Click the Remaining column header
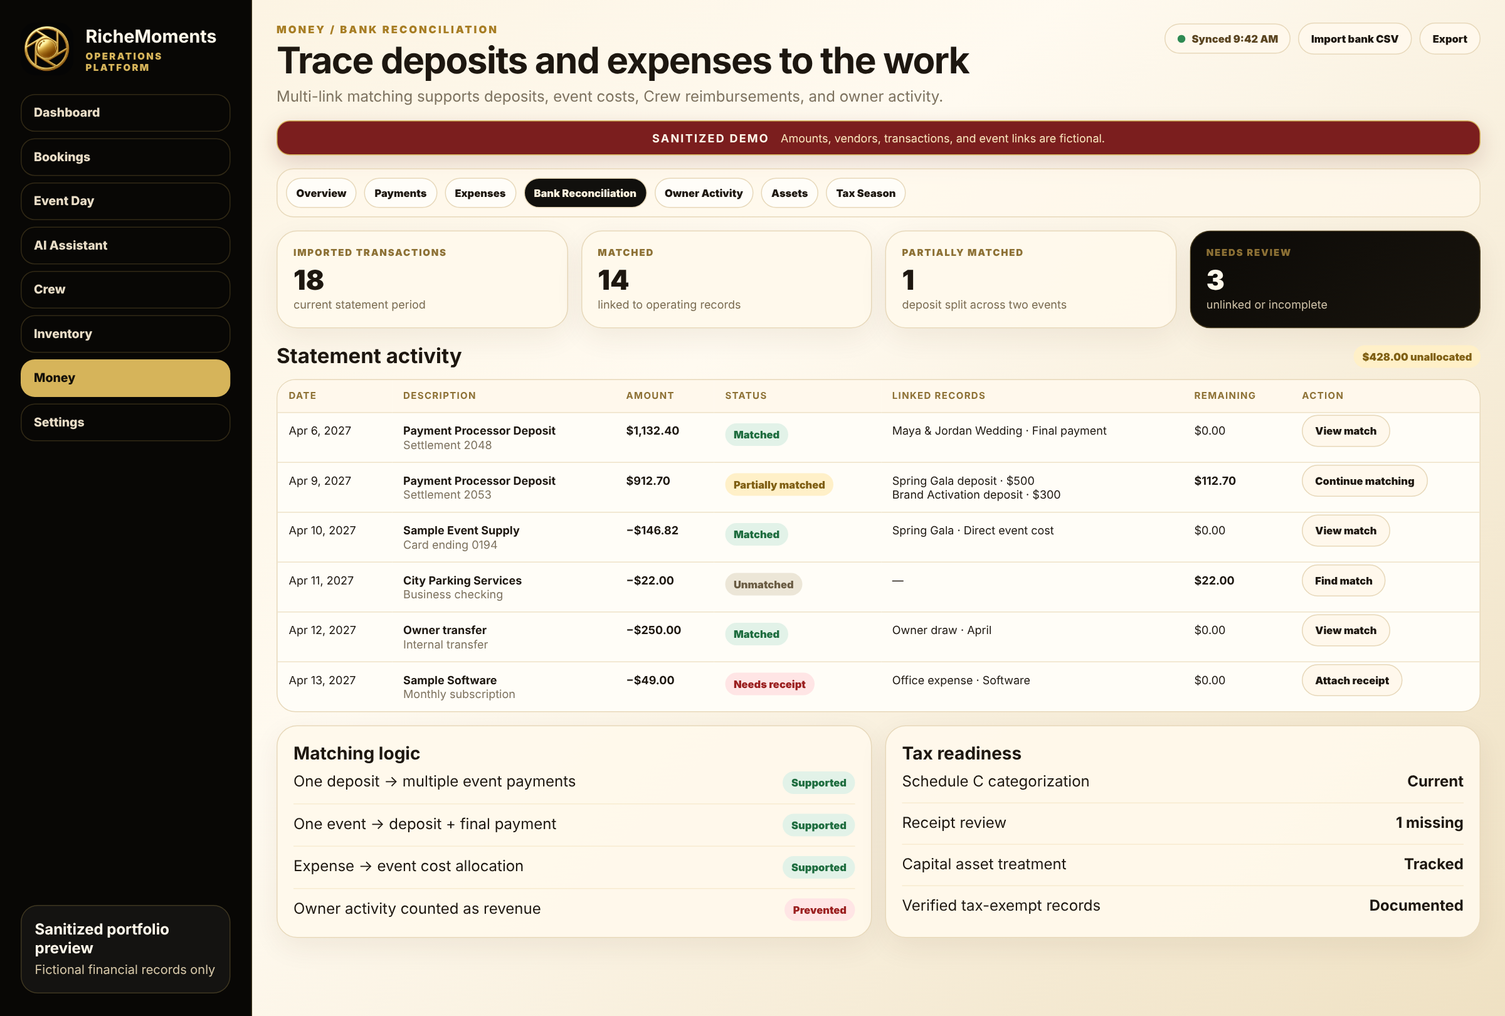Image resolution: width=1505 pixels, height=1016 pixels. 1224,396
